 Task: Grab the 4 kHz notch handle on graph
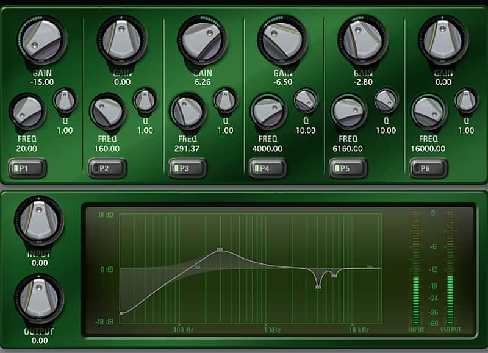coord(318,287)
